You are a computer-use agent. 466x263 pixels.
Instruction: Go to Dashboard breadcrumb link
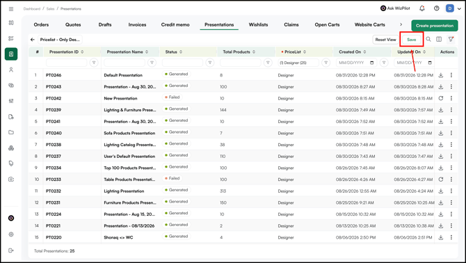pyautogui.click(x=32, y=9)
